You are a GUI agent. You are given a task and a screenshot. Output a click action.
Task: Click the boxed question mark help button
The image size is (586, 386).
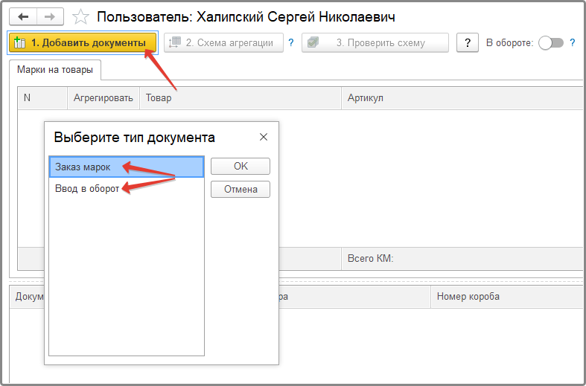coord(467,43)
